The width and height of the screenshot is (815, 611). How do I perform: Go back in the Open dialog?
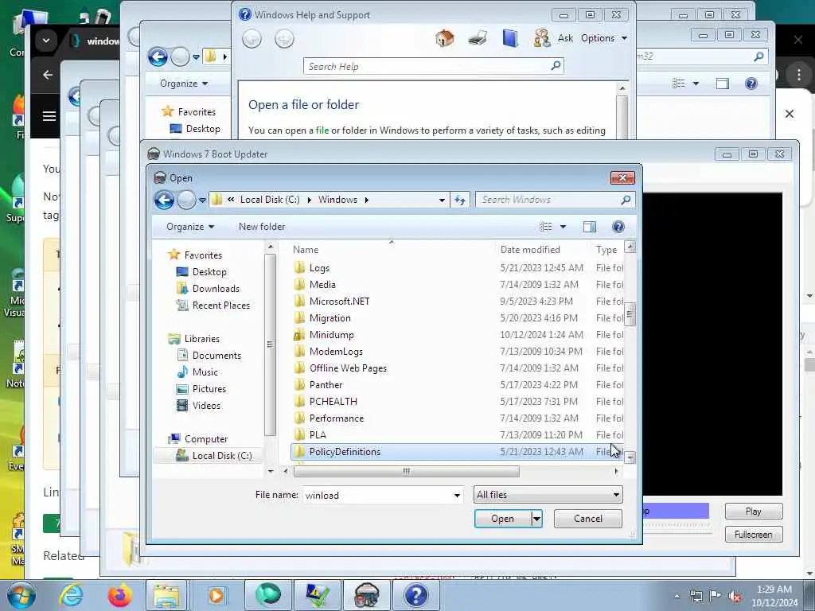tap(164, 200)
